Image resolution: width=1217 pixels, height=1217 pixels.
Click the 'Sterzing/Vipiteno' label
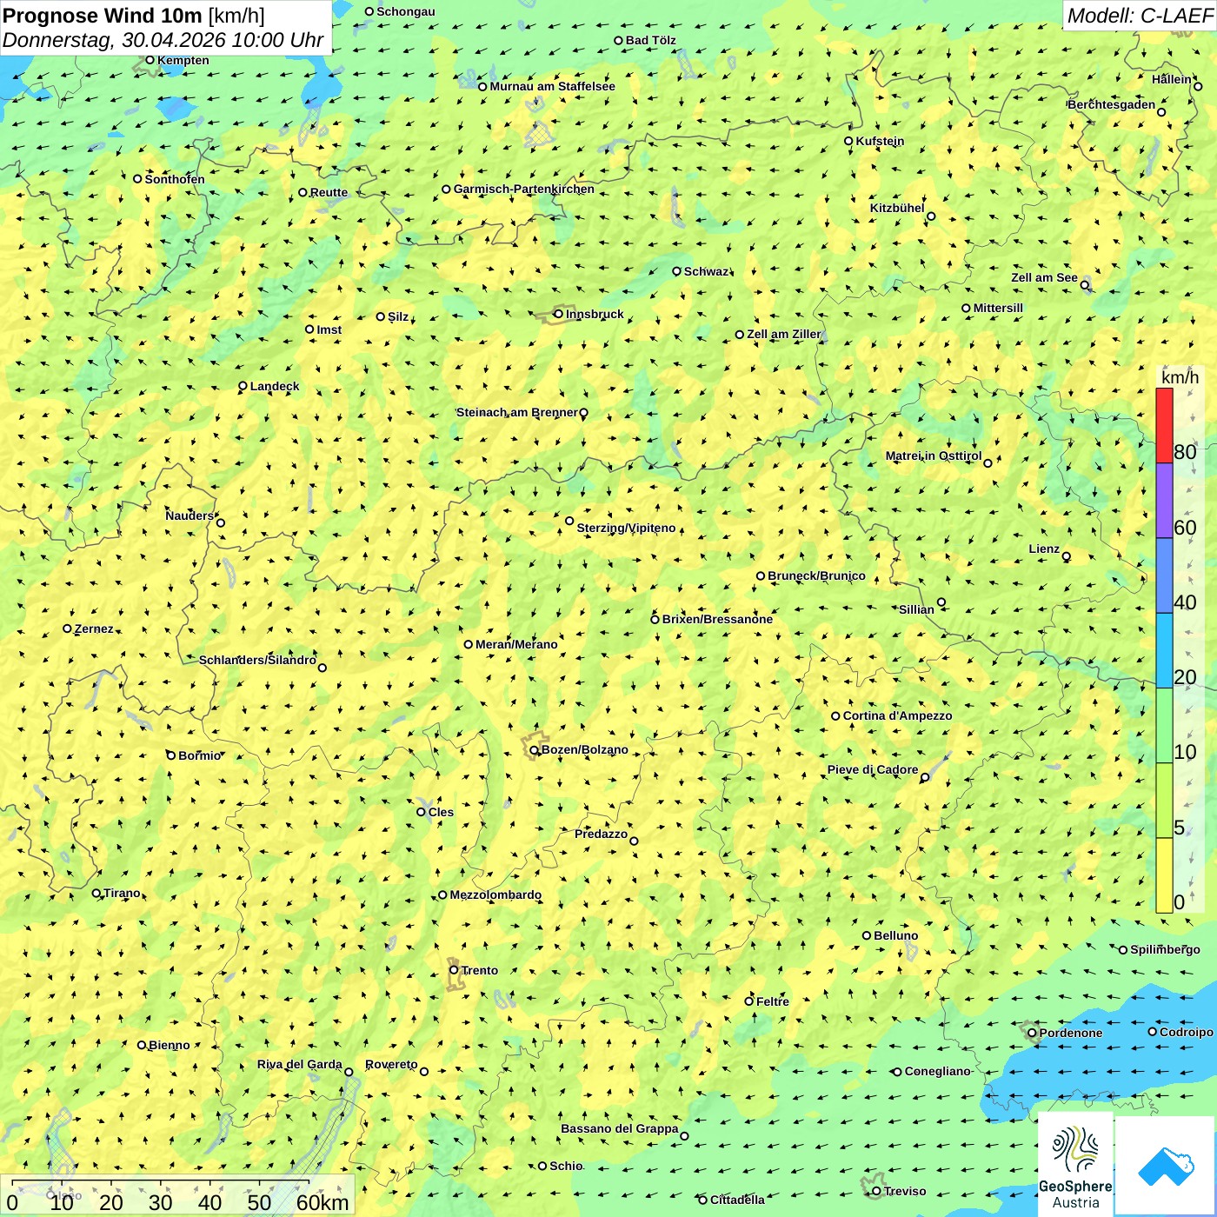(626, 528)
